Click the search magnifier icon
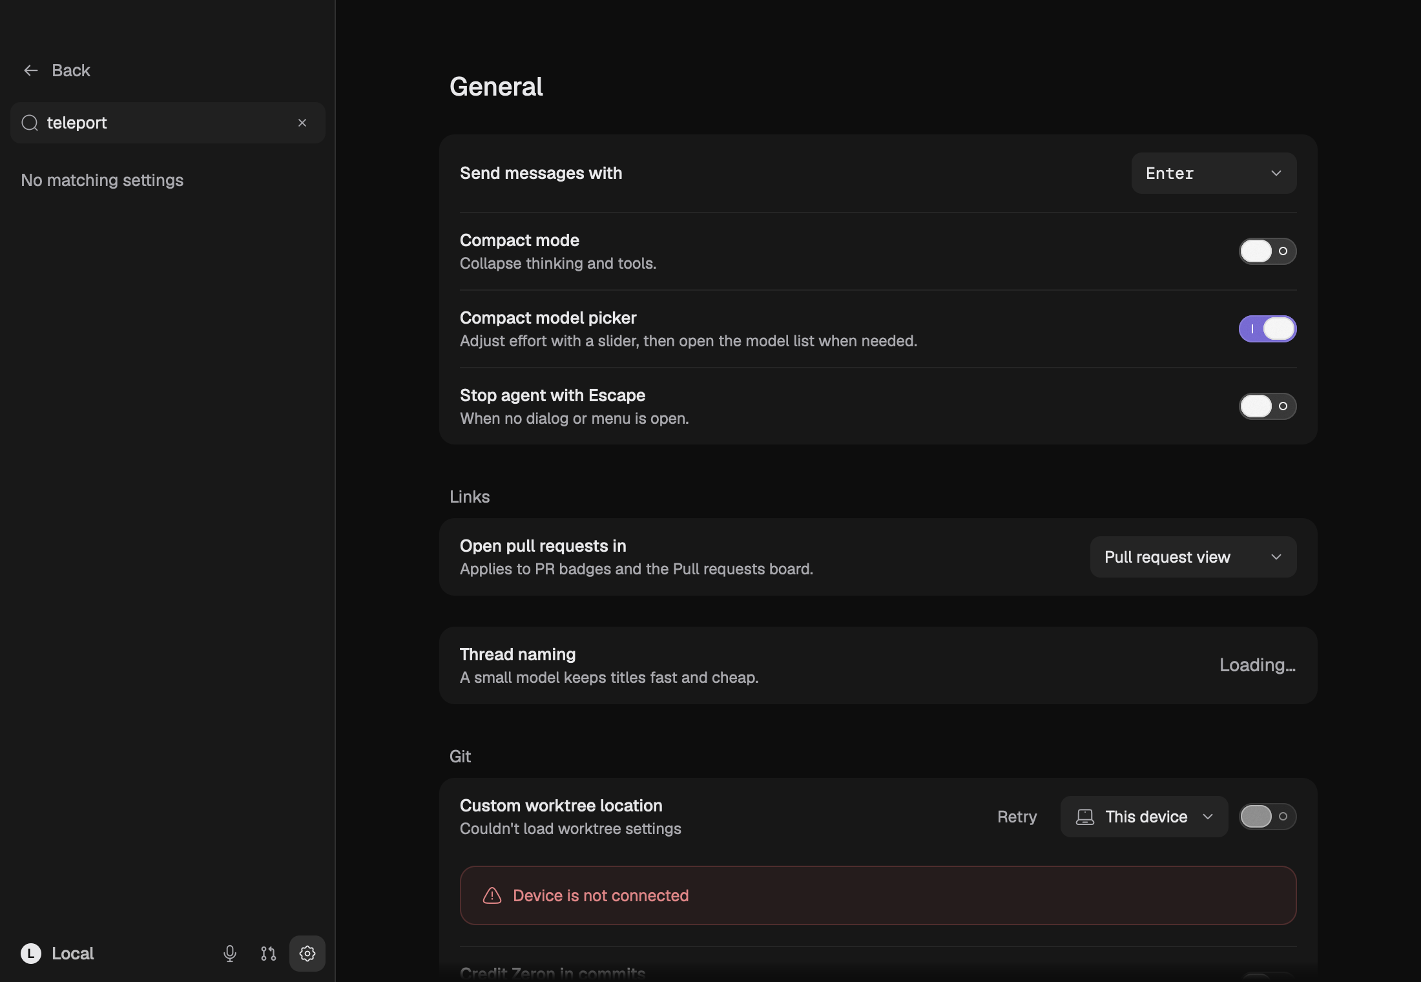 tap(30, 123)
